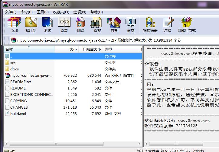219x152 pixels.
Task: Click the 42,253 size for build.xml
Action: [71, 113]
